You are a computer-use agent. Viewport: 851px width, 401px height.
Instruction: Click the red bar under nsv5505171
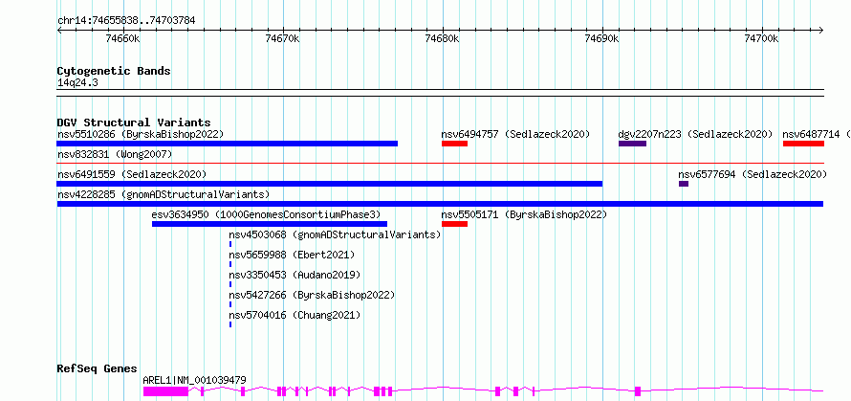454,224
